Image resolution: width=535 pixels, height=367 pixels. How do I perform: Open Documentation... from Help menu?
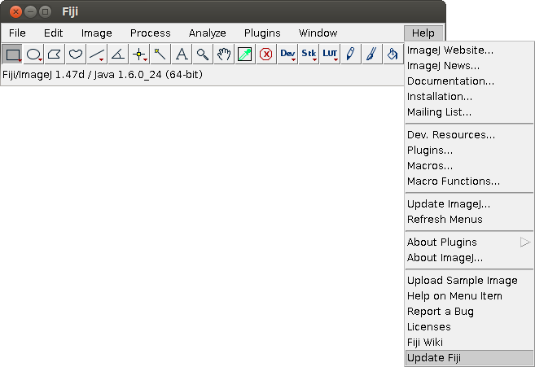point(469,81)
